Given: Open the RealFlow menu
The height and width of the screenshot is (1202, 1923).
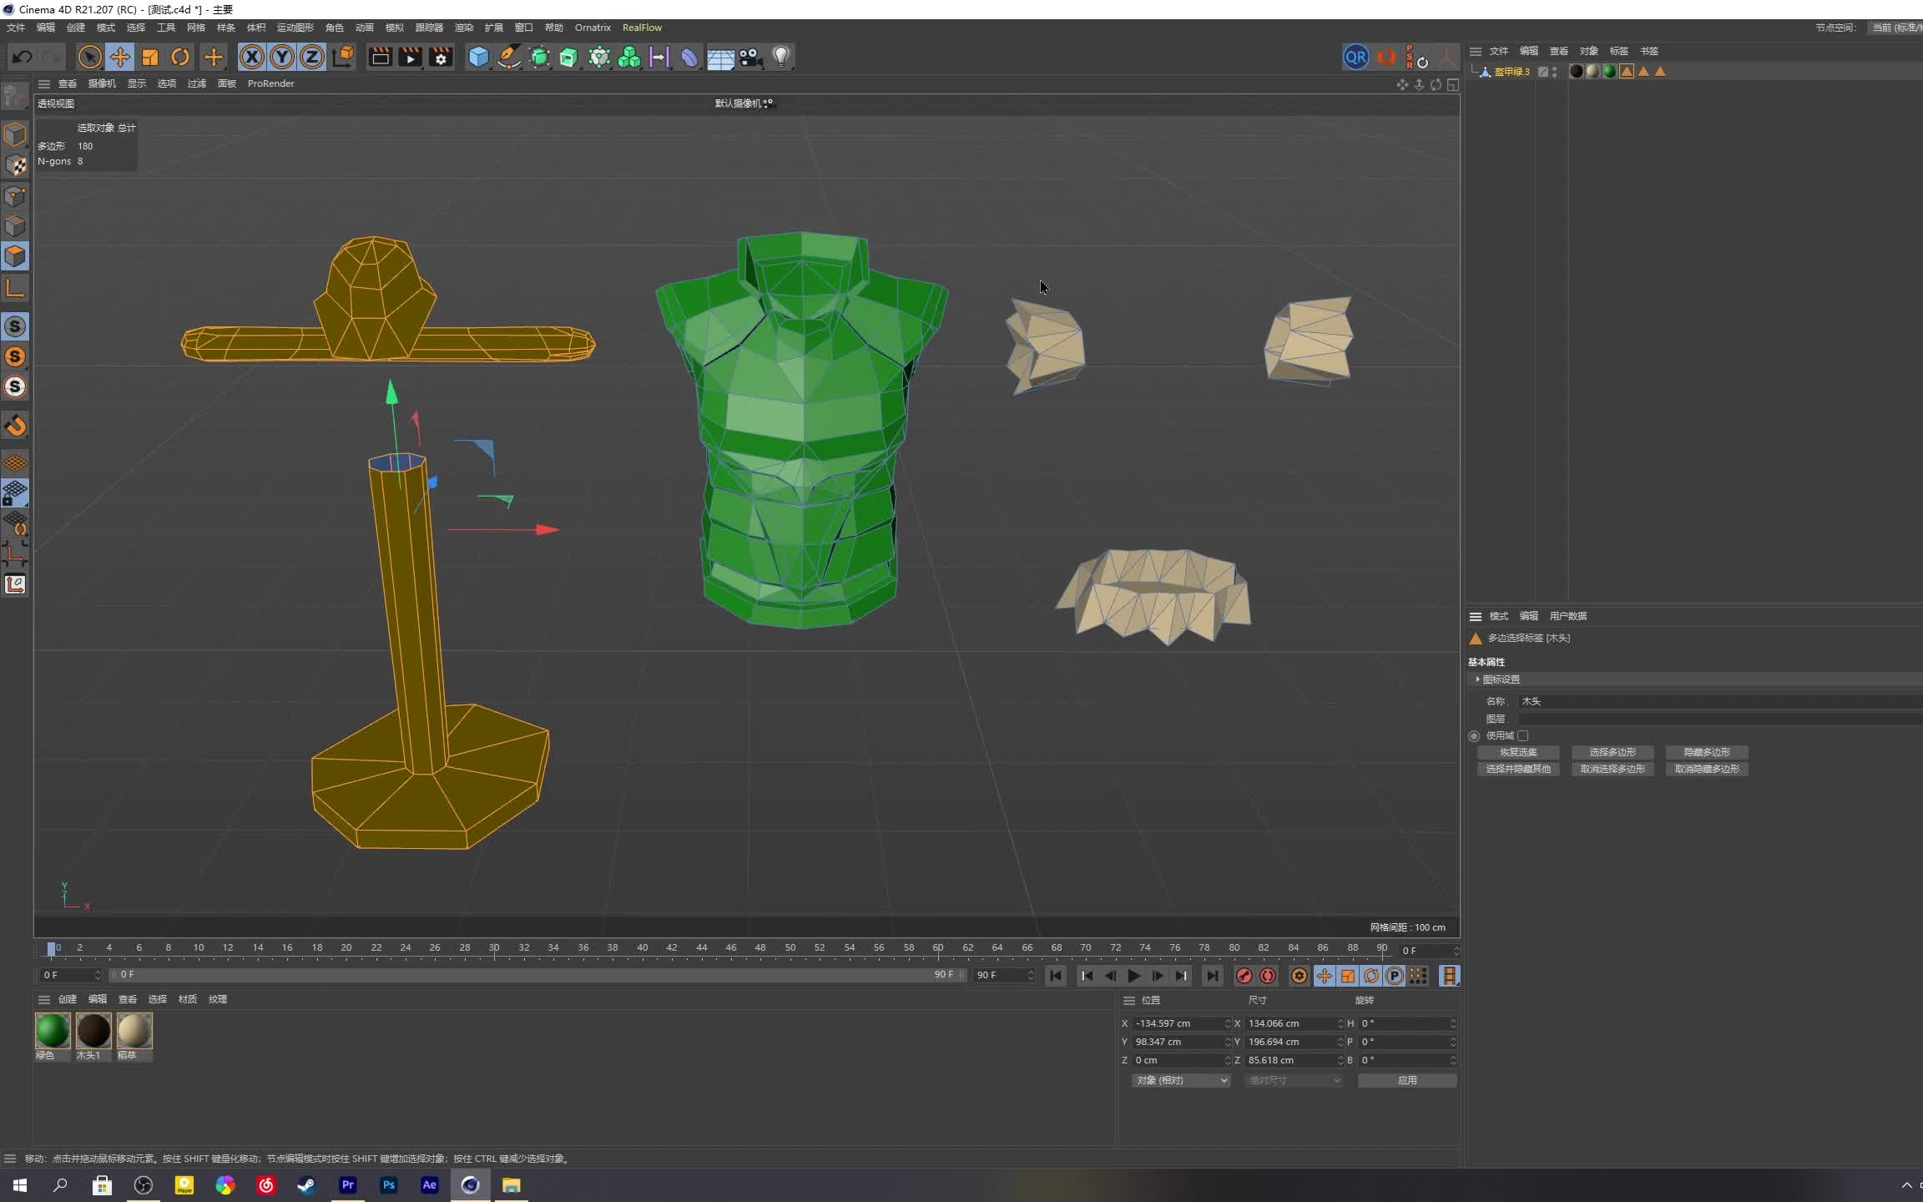Looking at the screenshot, I should click(x=642, y=28).
